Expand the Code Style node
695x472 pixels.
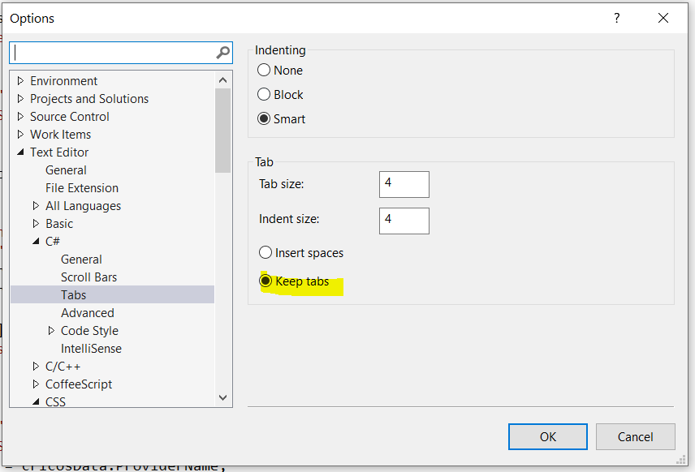tap(52, 331)
